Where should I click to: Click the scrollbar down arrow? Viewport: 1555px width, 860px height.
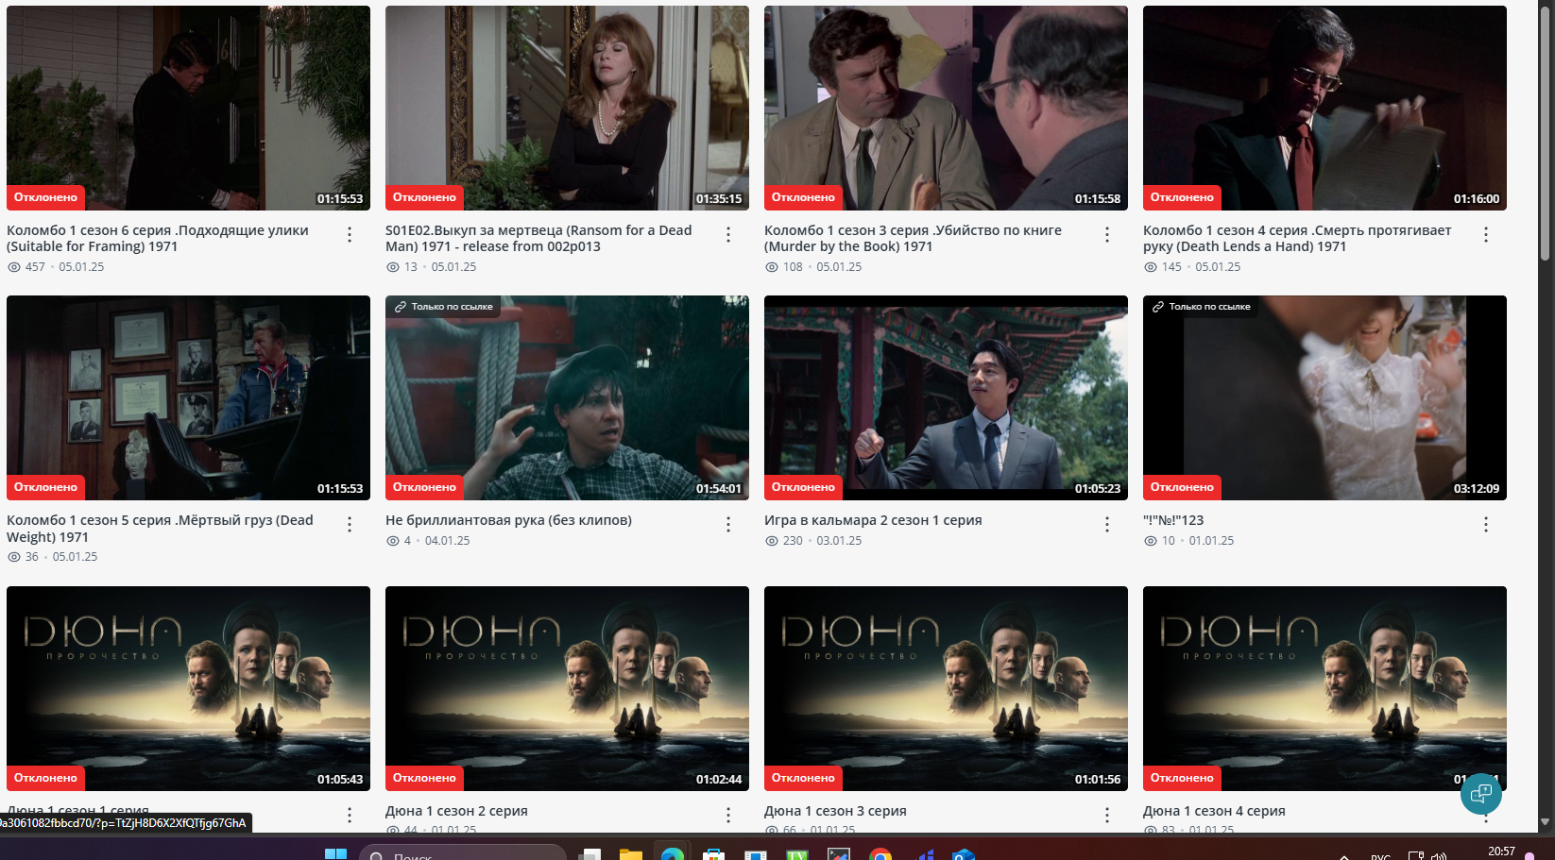point(1546,822)
